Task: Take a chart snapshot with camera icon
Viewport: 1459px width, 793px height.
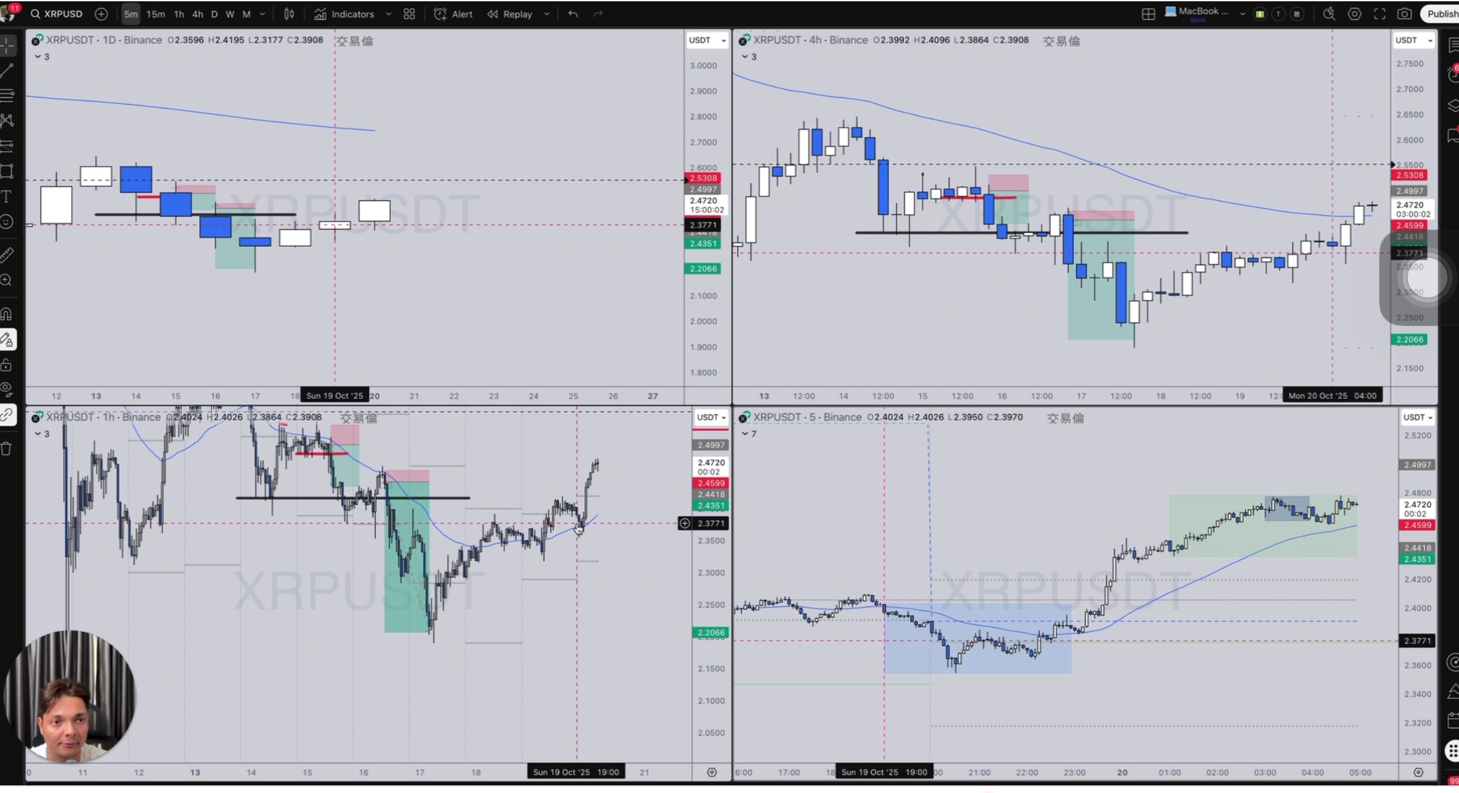Action: [1404, 14]
